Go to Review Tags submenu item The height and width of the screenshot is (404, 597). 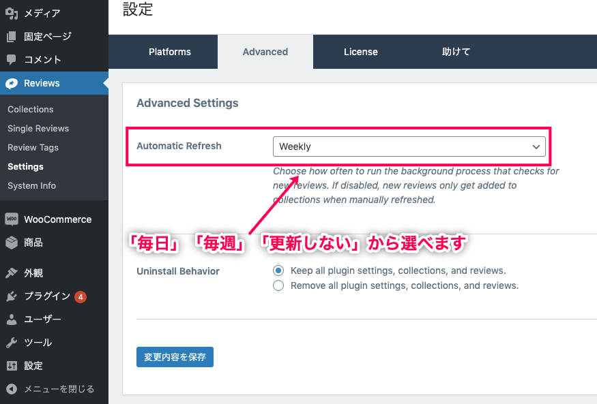(33, 147)
